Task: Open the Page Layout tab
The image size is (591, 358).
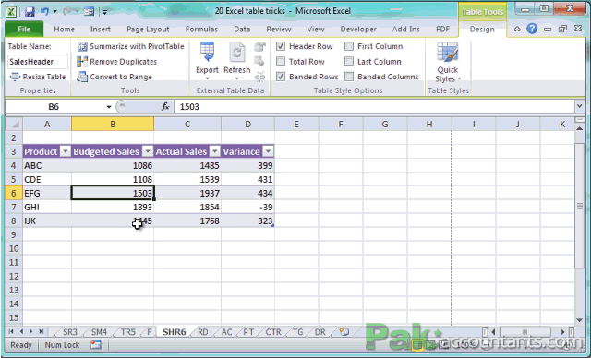Action: click(x=148, y=29)
